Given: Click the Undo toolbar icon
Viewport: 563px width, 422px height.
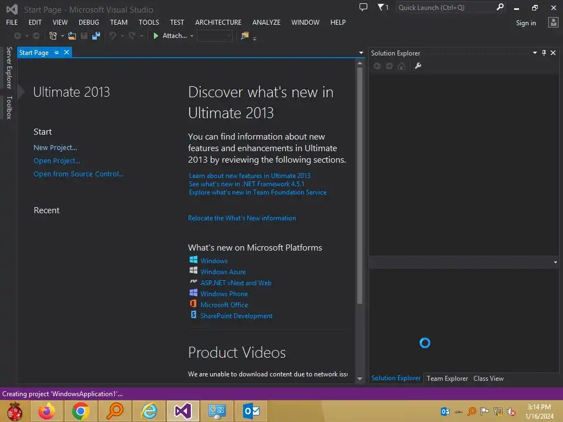Looking at the screenshot, I should click(113, 36).
